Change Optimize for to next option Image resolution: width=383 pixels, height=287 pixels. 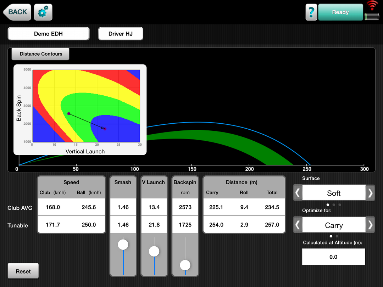pyautogui.click(x=370, y=225)
